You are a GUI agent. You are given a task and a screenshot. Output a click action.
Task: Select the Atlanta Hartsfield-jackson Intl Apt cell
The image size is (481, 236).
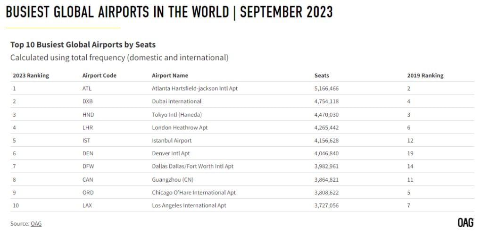[194, 88]
